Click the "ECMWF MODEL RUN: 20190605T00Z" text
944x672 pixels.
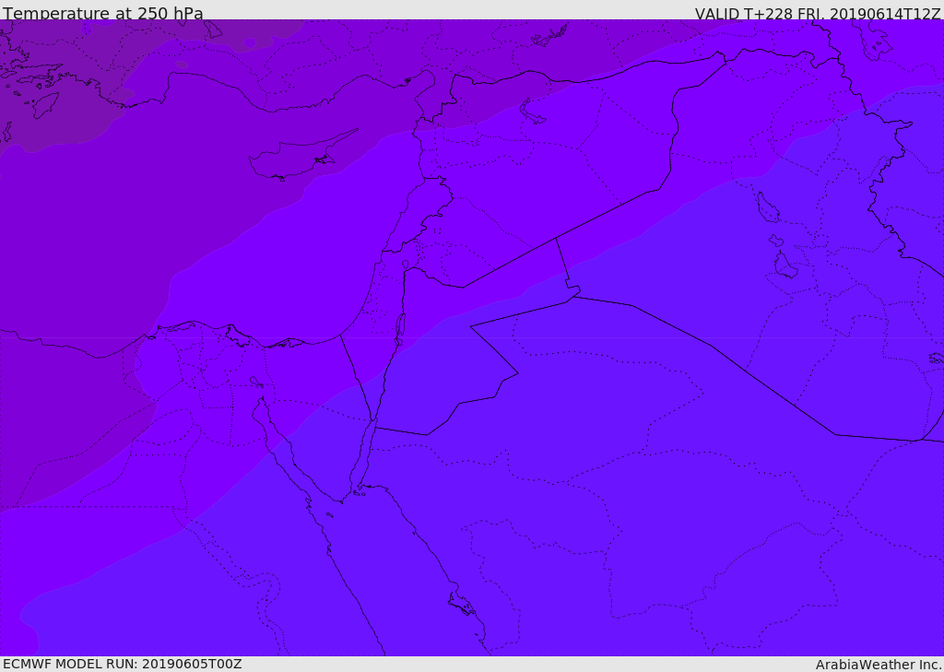pos(123,664)
